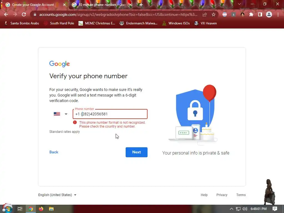Open the Extensions puzzle icon
This screenshot has height=213, width=284.
click(x=251, y=14)
